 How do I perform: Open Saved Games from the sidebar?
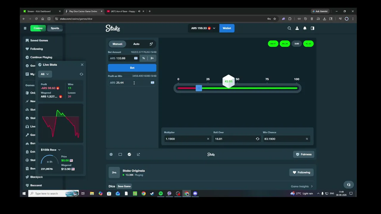coord(39,40)
